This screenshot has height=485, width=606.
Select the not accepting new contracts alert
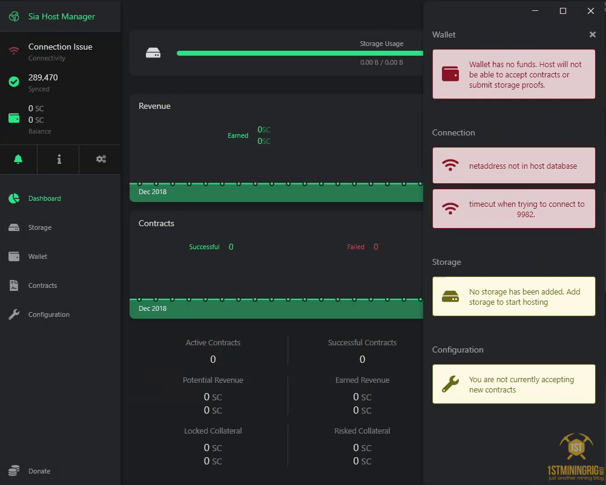(x=513, y=384)
